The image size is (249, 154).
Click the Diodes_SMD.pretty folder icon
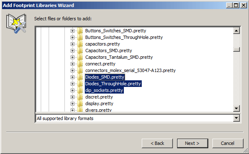pos(80,77)
